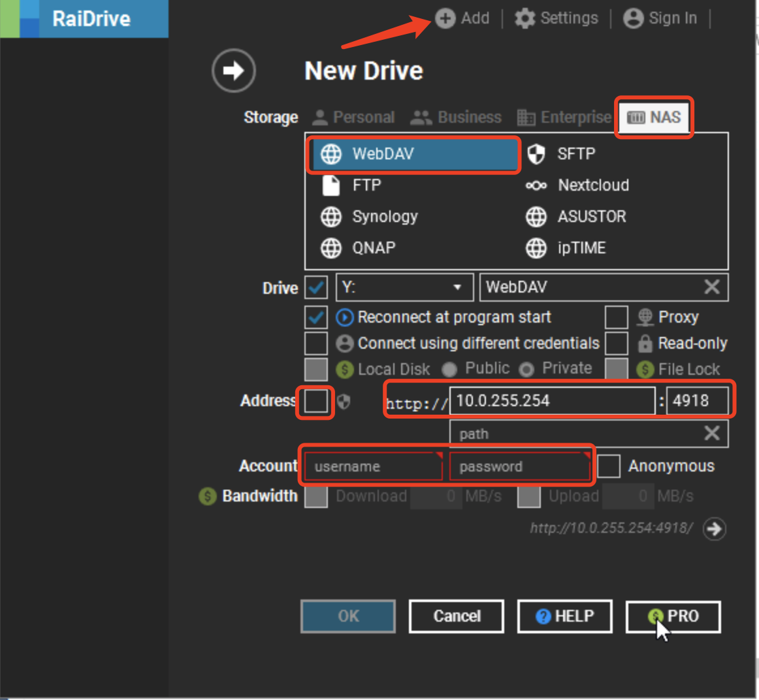Enable the Read-only checkbox
Viewport: 759px width, 700px height.
tap(617, 343)
